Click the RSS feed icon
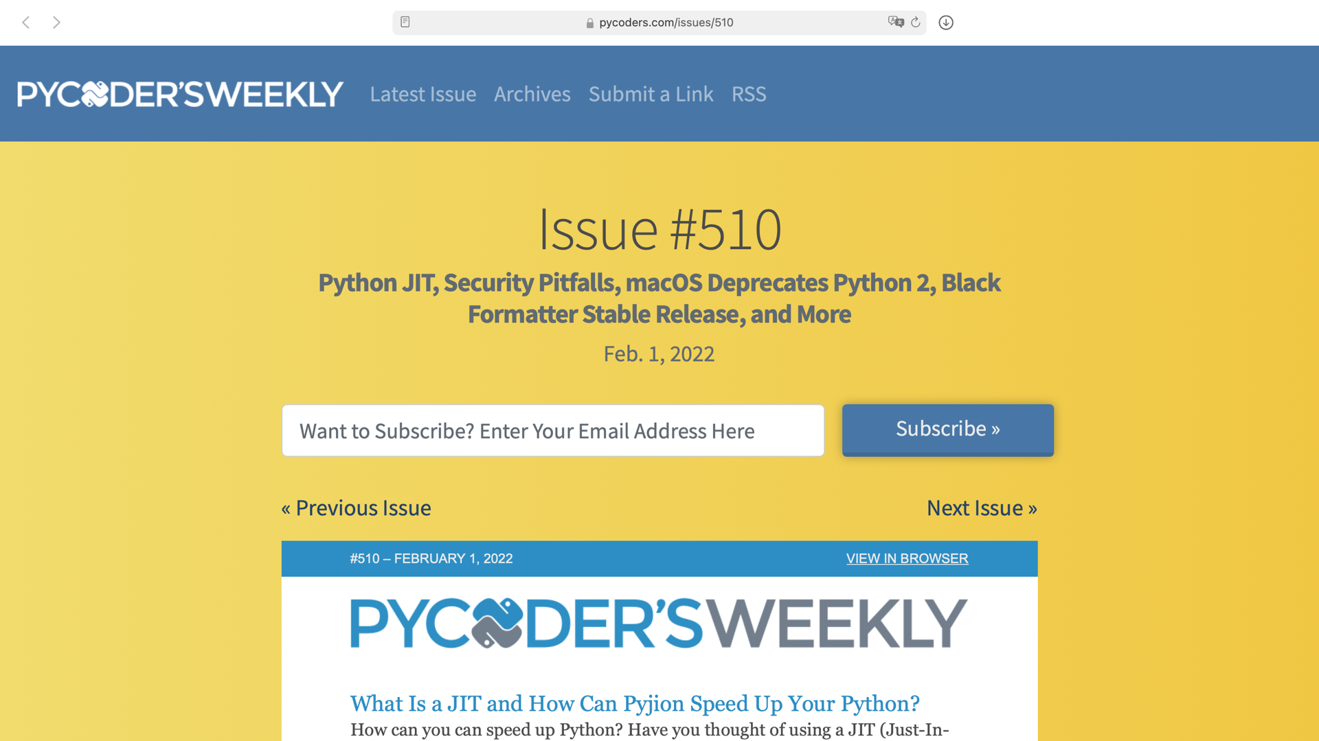Viewport: 1319px width, 741px height. click(748, 93)
